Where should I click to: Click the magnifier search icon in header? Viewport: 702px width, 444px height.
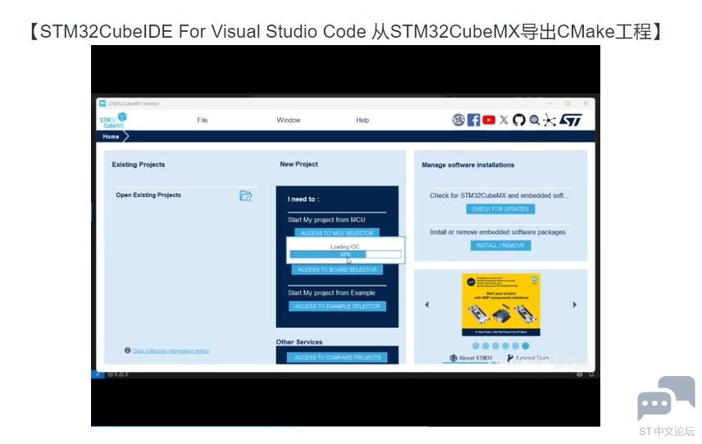[534, 120]
